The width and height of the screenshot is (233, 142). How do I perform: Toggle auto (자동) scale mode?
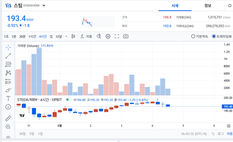tap(230, 134)
